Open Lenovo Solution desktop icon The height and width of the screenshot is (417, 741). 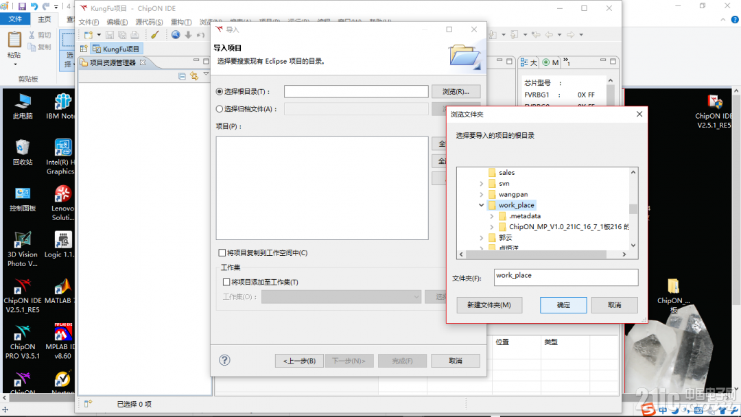[62, 203]
